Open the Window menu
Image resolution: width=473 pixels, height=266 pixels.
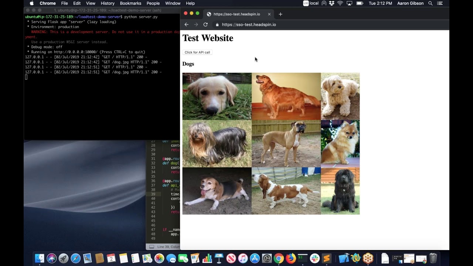pyautogui.click(x=173, y=3)
